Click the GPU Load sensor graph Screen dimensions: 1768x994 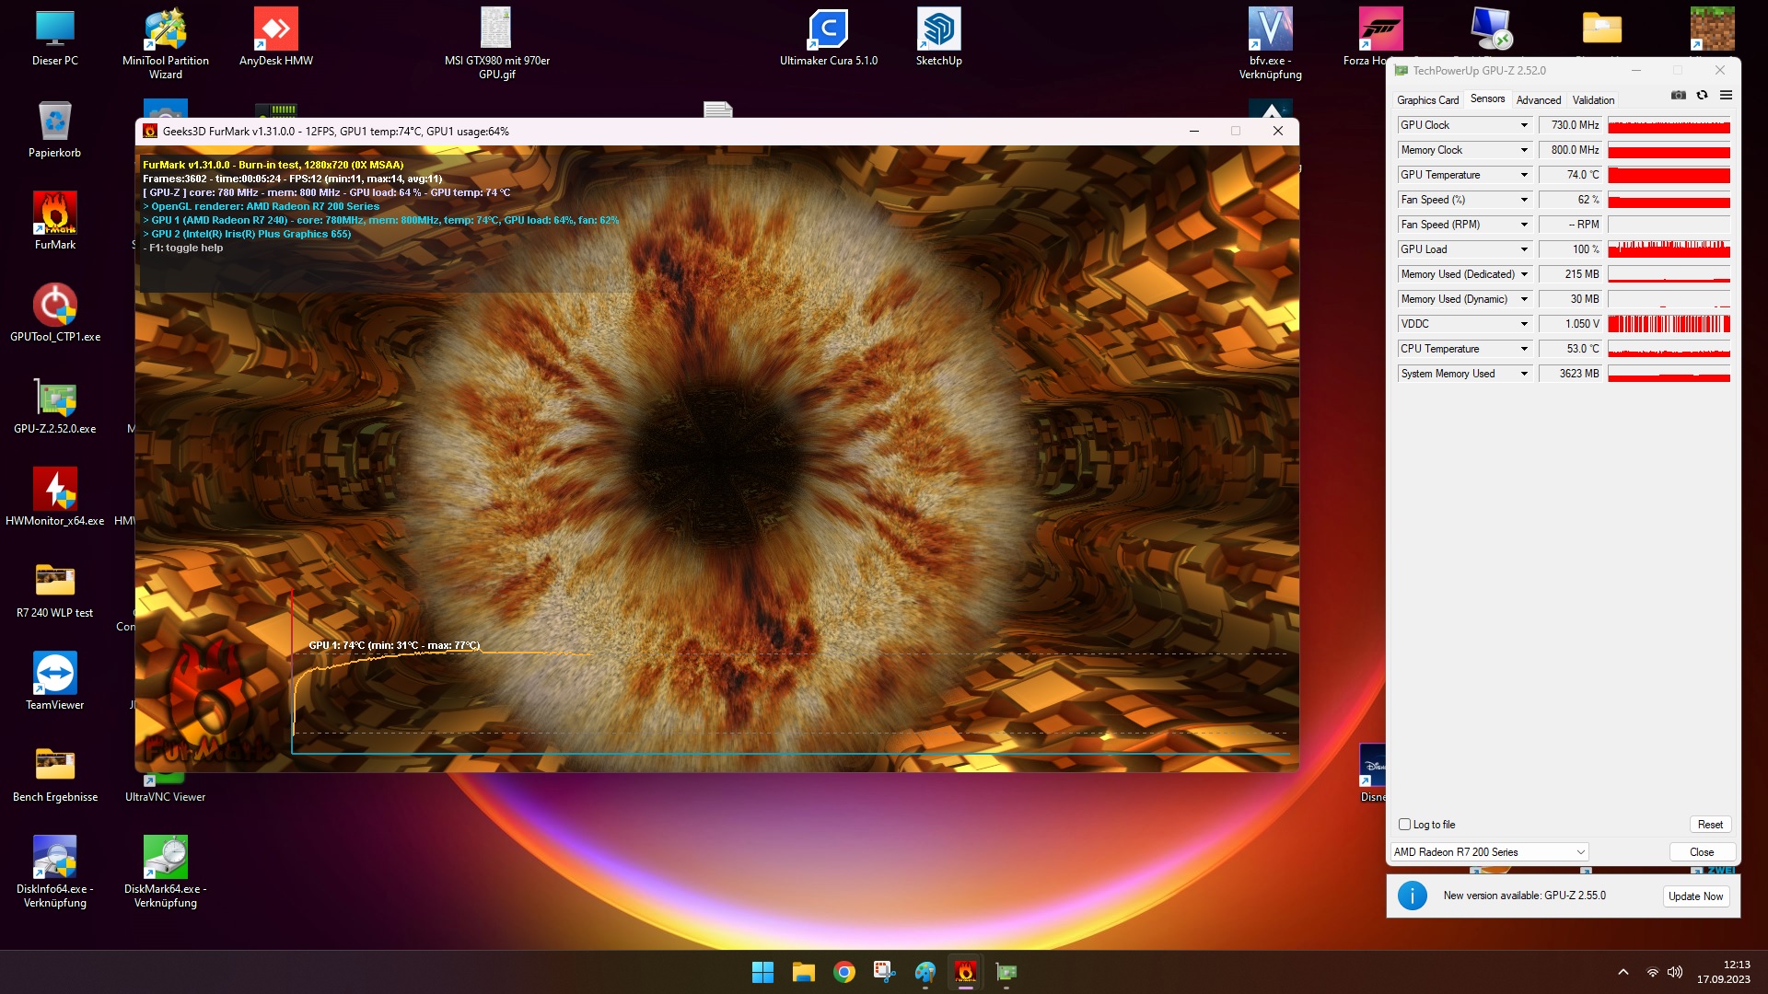1669,249
